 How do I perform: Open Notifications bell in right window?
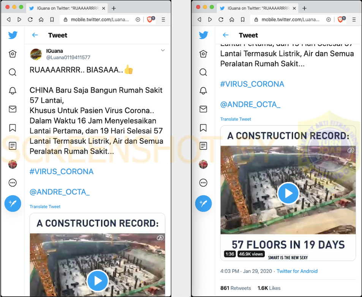[x=203, y=90]
